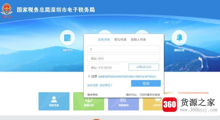Click the tax bureau emblem logo
Screen dimensions: 220x120
[x=6, y=11]
